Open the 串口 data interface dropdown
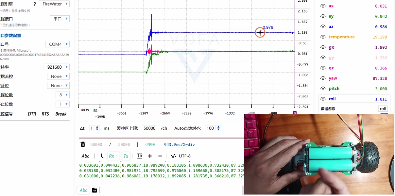Screen dimensions: 395x196 (60, 19)
